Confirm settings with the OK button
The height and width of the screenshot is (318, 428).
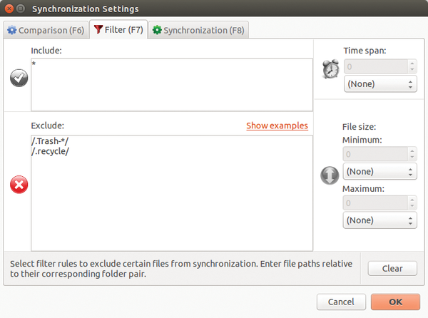[x=395, y=302]
